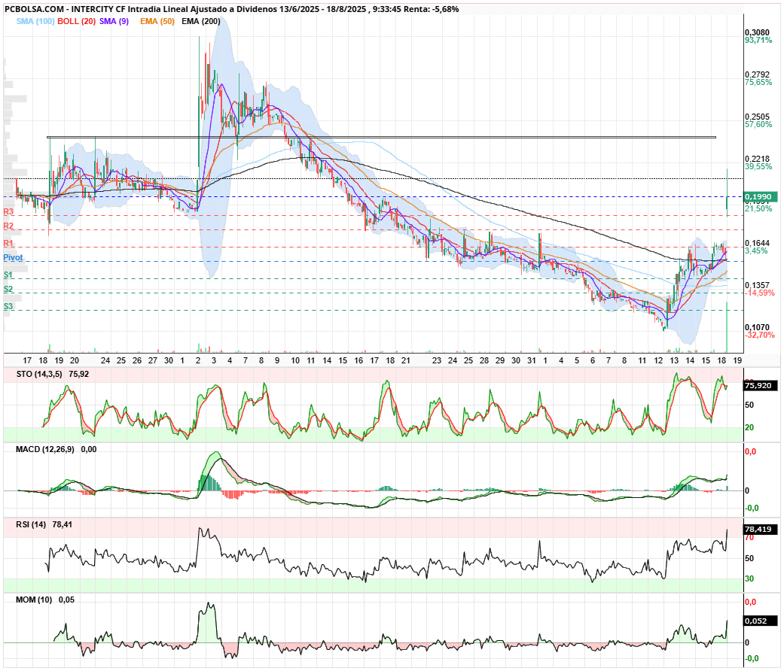Click the SMA (9) legend label
Screen dimensions: 784x671
114,22
